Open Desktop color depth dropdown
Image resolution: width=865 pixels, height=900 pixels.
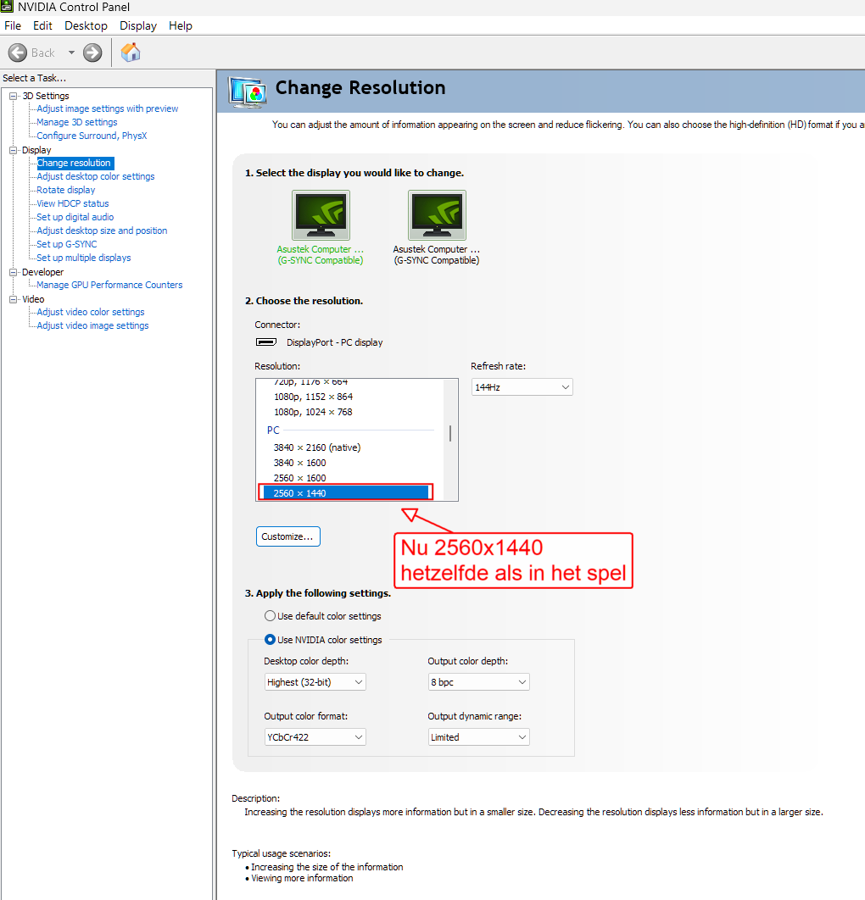[315, 682]
